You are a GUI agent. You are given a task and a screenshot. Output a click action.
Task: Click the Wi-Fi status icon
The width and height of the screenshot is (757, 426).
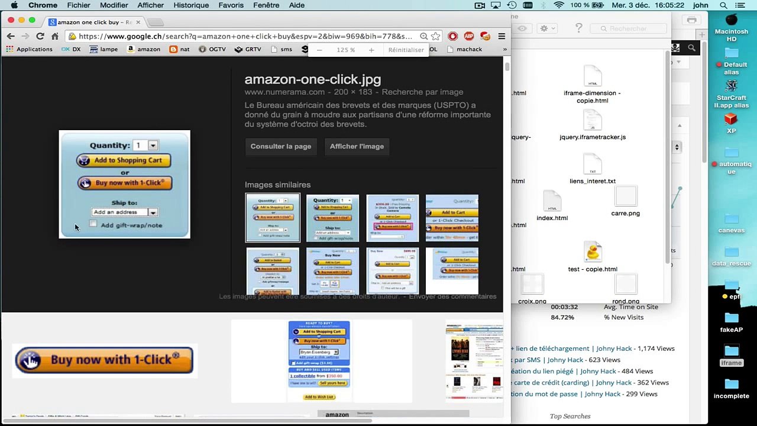point(559,5)
